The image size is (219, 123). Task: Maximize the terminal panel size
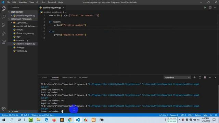pyautogui.click(x=210, y=78)
